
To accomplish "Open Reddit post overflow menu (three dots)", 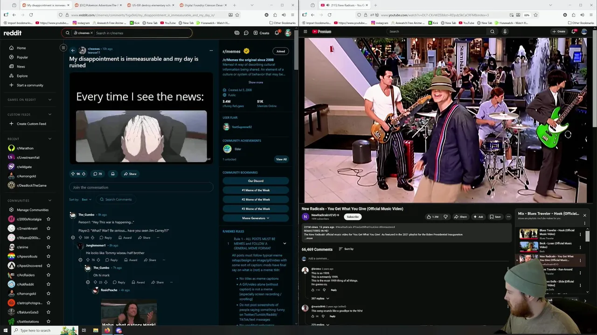I will pos(211,50).
